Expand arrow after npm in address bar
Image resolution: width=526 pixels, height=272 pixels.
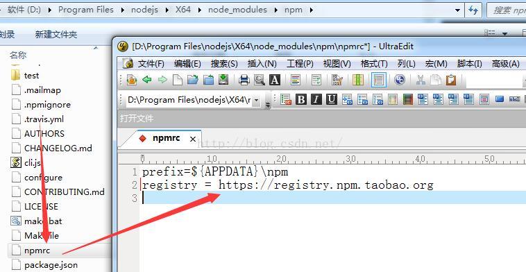[312, 10]
